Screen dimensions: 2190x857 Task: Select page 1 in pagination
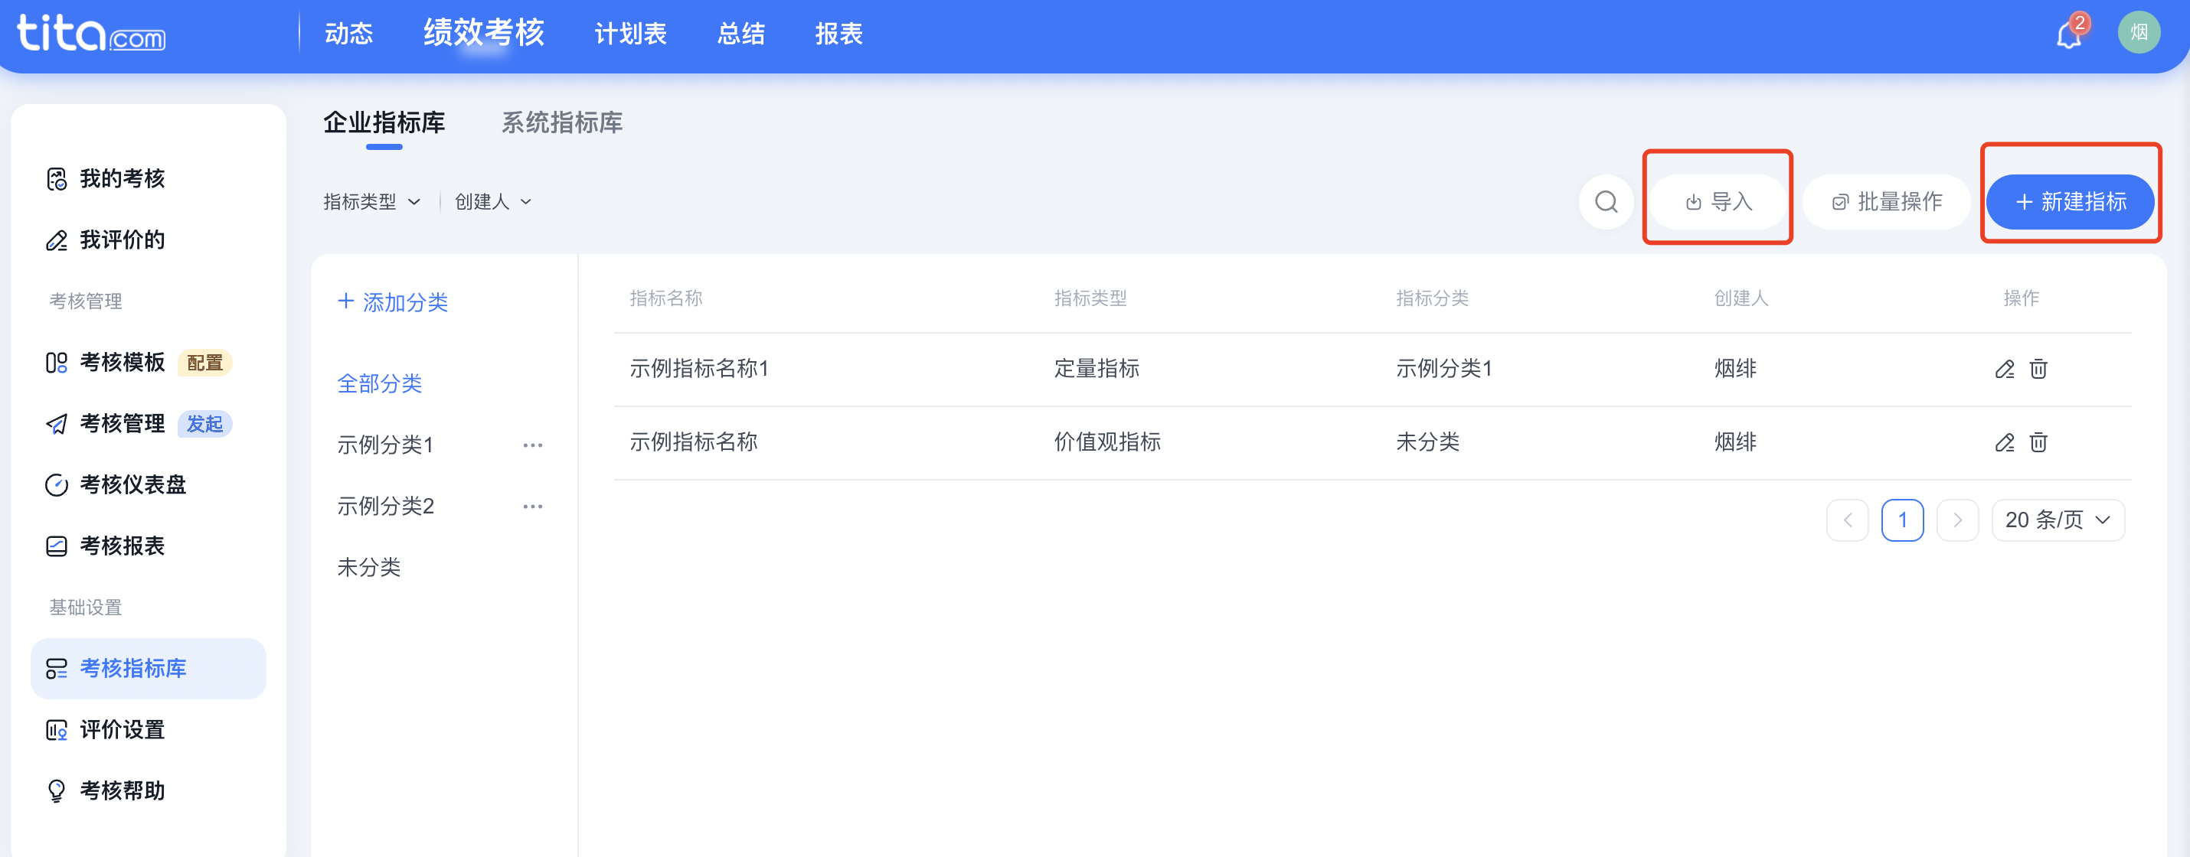(1902, 520)
